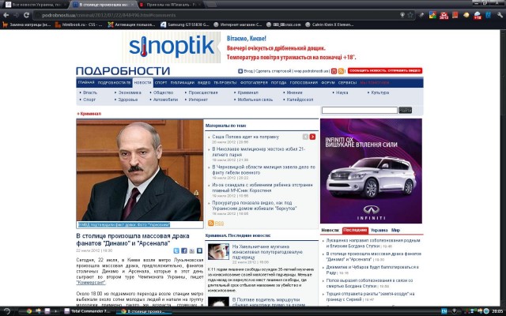
Task: Switch to Total Commander taskbar button
Action: tap(88, 311)
